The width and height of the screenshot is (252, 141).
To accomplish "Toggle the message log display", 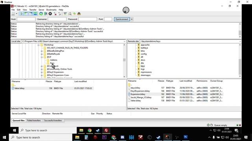I will point(21,14).
